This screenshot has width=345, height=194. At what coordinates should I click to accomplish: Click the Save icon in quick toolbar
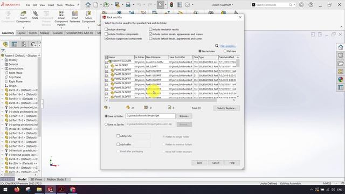point(117,5)
